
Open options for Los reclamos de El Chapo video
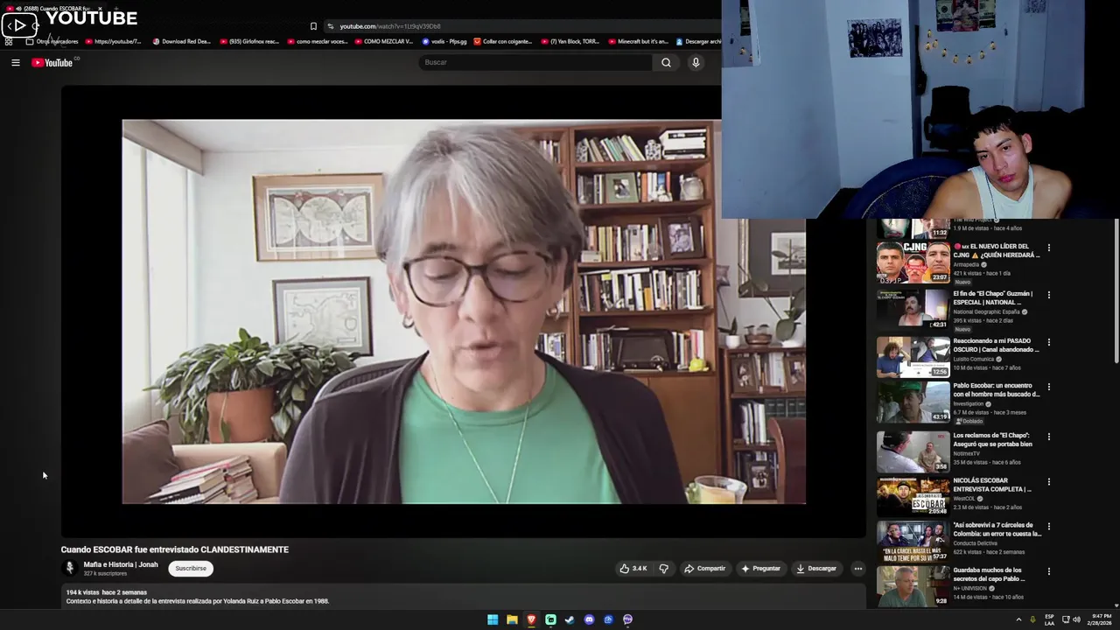pyautogui.click(x=1048, y=437)
